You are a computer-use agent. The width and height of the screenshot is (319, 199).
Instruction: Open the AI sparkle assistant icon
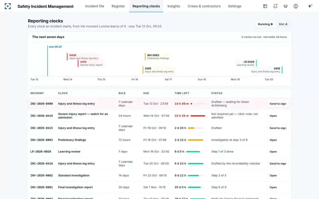(x=310, y=6)
